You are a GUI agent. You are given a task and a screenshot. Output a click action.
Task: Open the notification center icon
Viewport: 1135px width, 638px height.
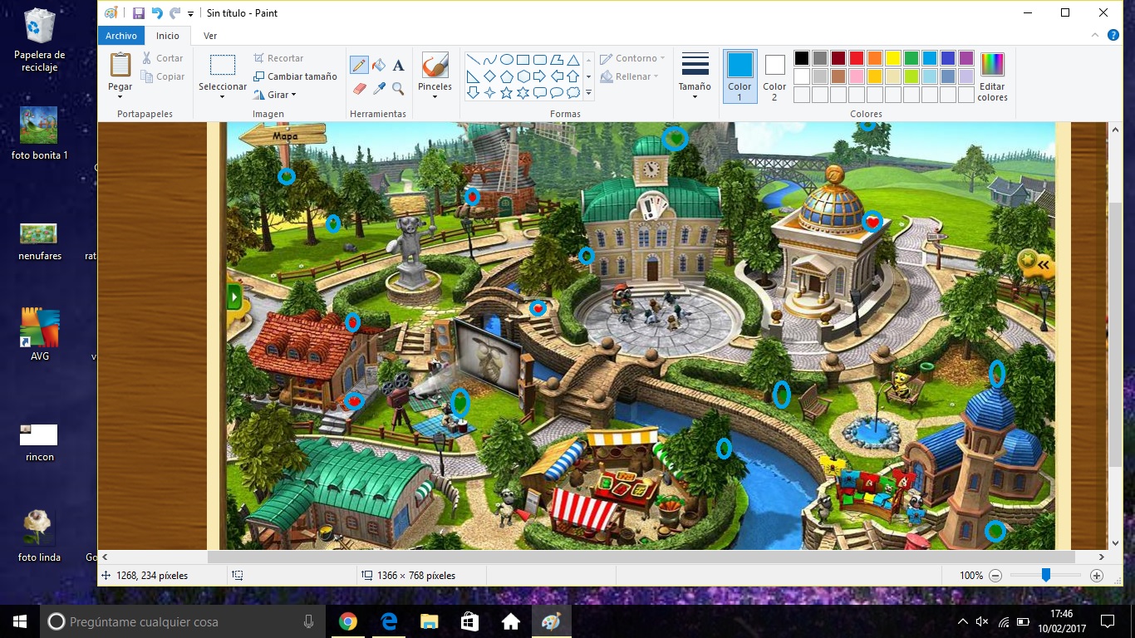1107,621
